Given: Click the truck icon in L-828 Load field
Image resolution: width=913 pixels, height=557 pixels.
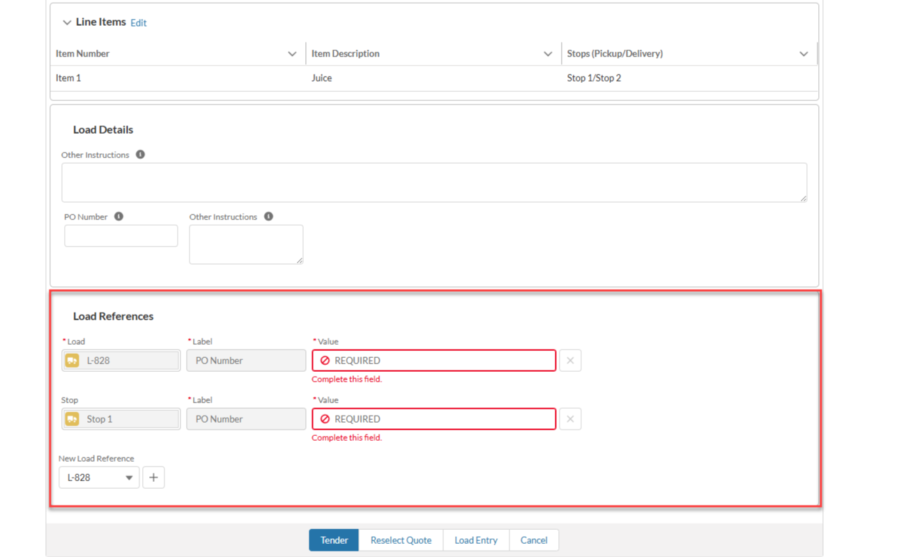Looking at the screenshot, I should (x=72, y=361).
